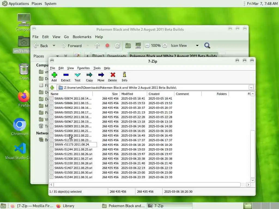Go up one folder with green arrow

(52, 87)
